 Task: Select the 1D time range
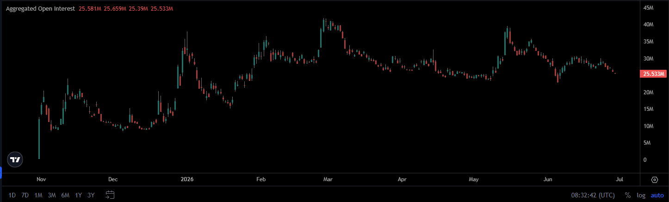tap(12, 195)
